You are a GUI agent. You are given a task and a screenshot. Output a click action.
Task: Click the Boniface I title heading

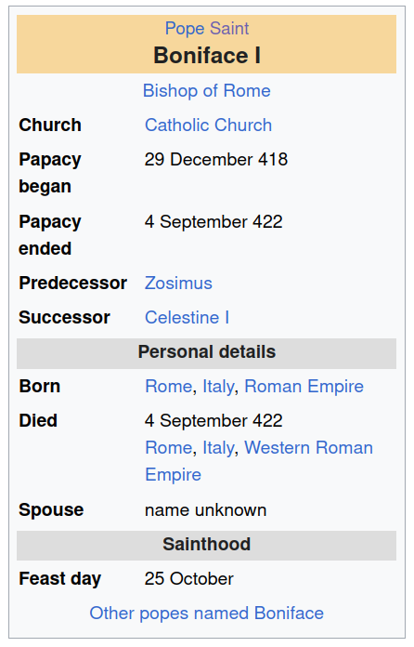(207, 55)
